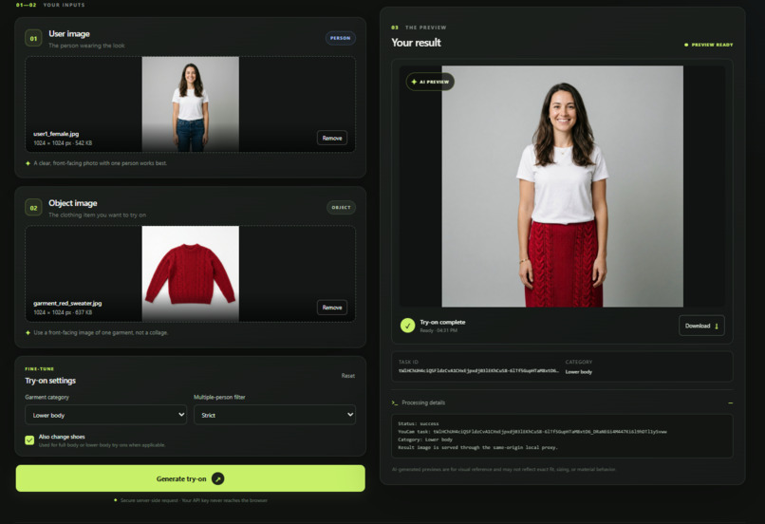The height and width of the screenshot is (524, 765).
Task: Click the Your result heading
Action: [x=416, y=43]
